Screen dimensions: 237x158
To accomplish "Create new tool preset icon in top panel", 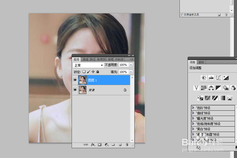I will 219,15.
